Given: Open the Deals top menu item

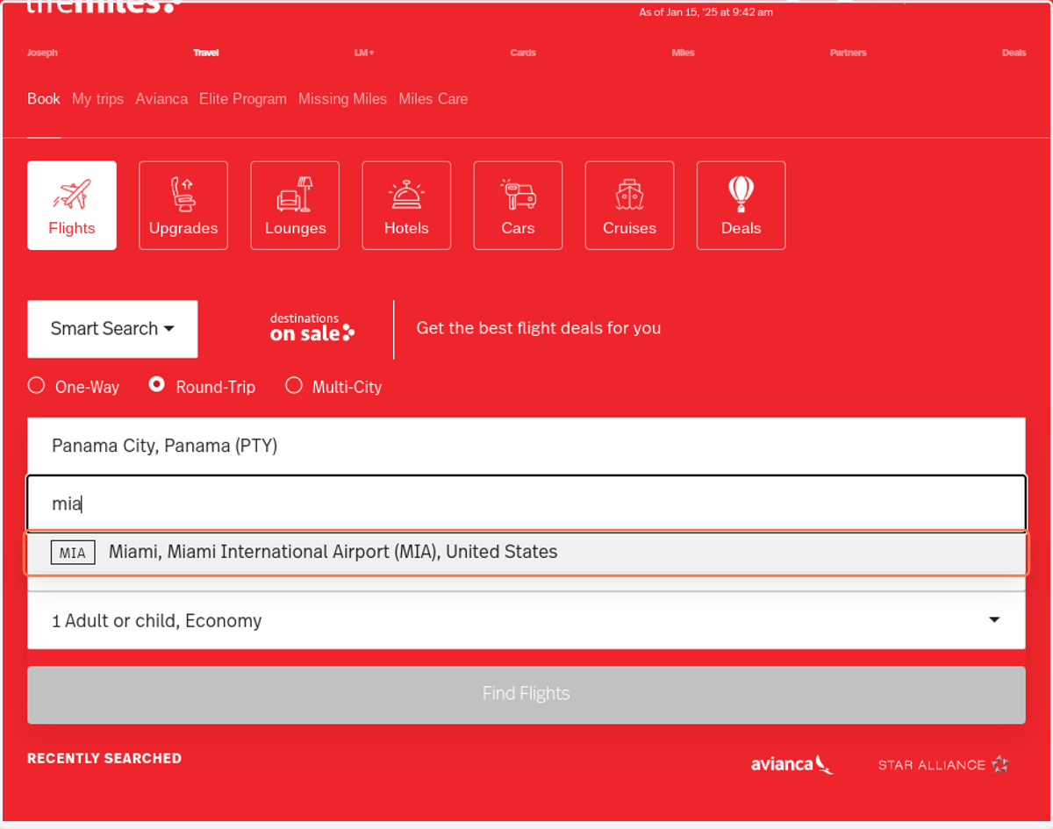Looking at the screenshot, I should (1014, 53).
